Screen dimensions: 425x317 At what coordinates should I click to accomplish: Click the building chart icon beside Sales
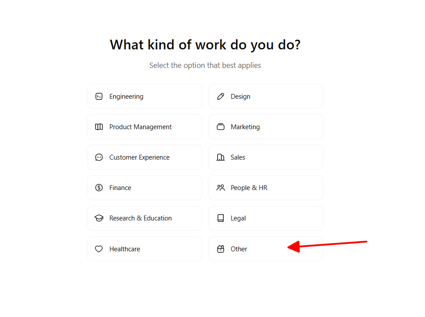point(220,157)
